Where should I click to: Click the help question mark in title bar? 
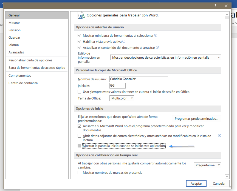[x=215, y=6]
